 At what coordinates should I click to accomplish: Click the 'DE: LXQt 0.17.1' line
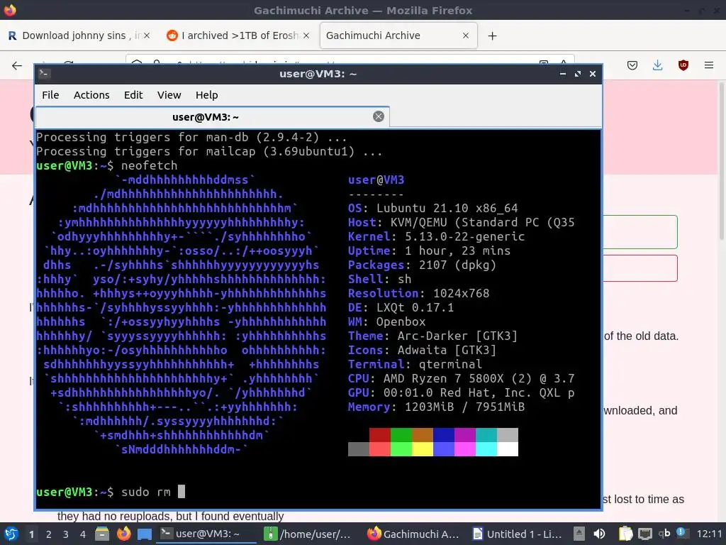click(x=401, y=308)
